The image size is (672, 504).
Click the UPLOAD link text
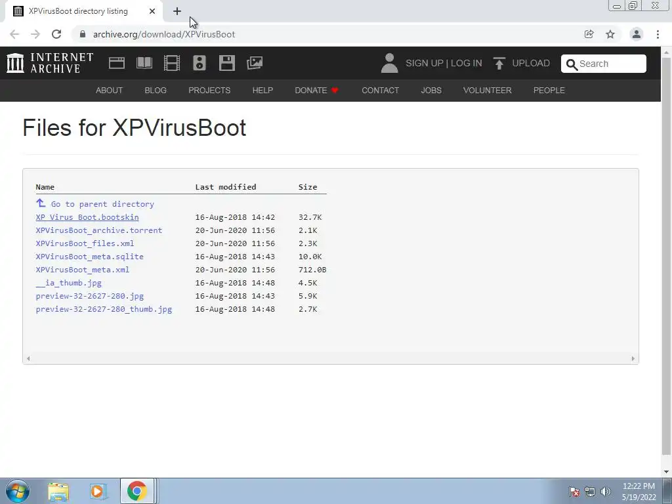(x=531, y=63)
